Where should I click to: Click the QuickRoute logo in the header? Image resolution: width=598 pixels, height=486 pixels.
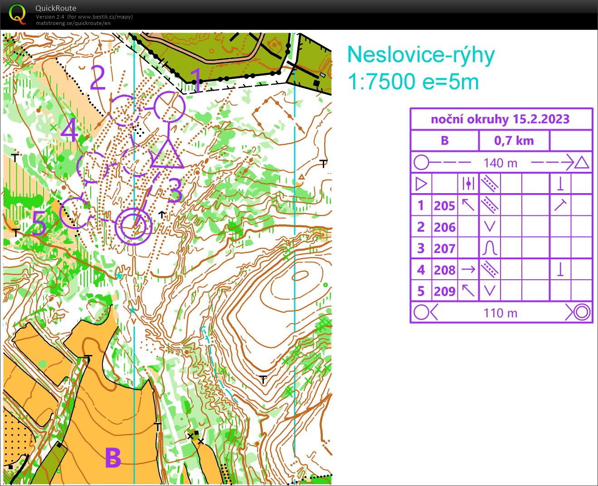tap(17, 15)
